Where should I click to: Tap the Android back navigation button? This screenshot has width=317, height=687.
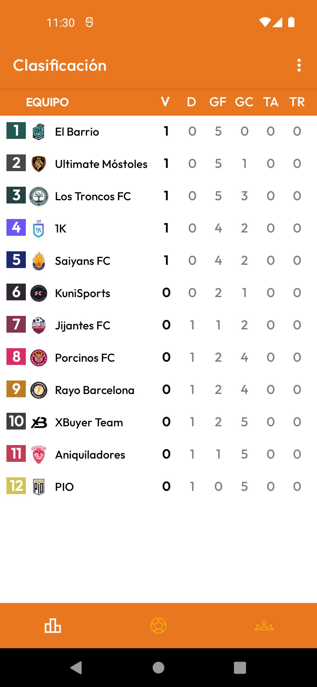coord(76,668)
